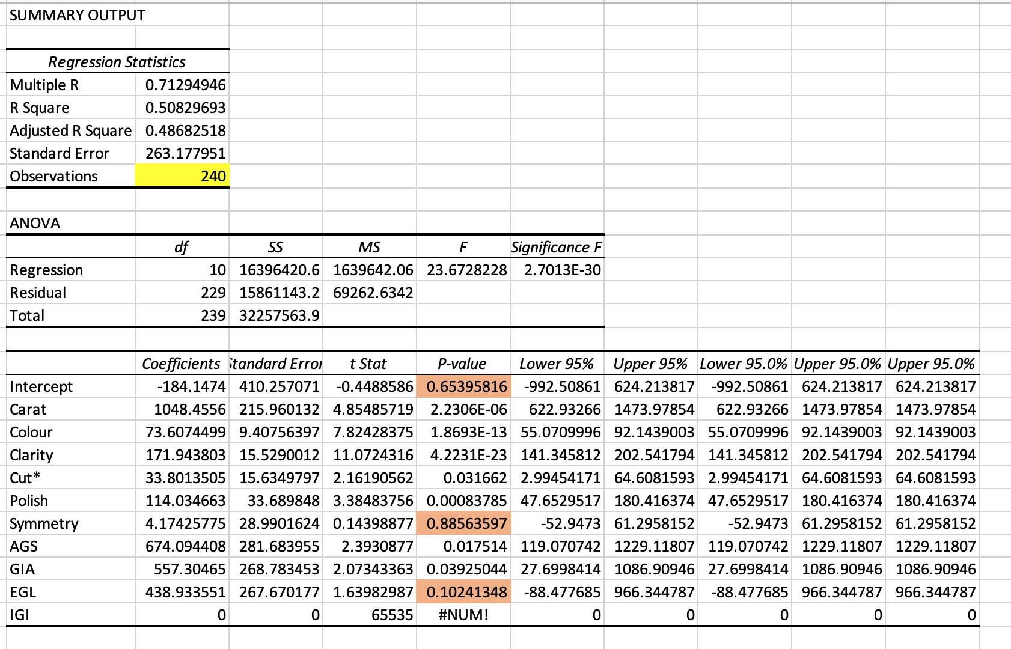The image size is (1011, 649).
Task: Select the Adjusted R Square label cell
Action: coord(71,130)
